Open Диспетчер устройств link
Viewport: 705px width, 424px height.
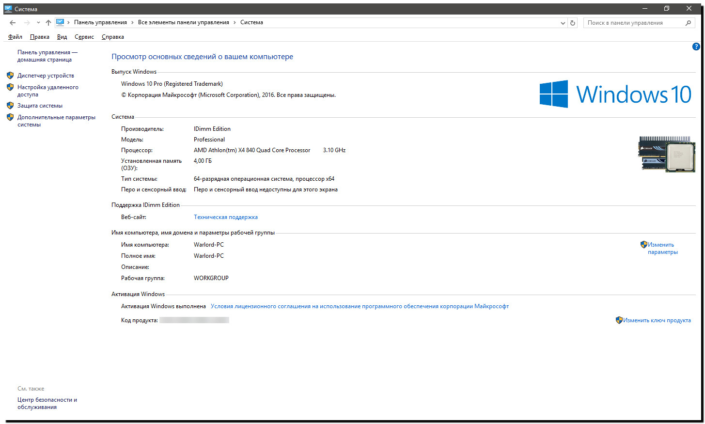click(46, 76)
